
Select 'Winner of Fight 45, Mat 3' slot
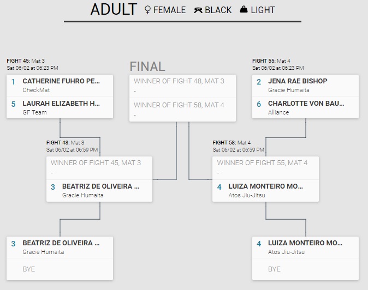(96, 162)
